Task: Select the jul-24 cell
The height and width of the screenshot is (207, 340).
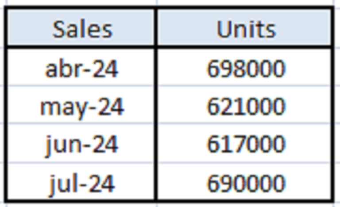Action: tap(82, 183)
